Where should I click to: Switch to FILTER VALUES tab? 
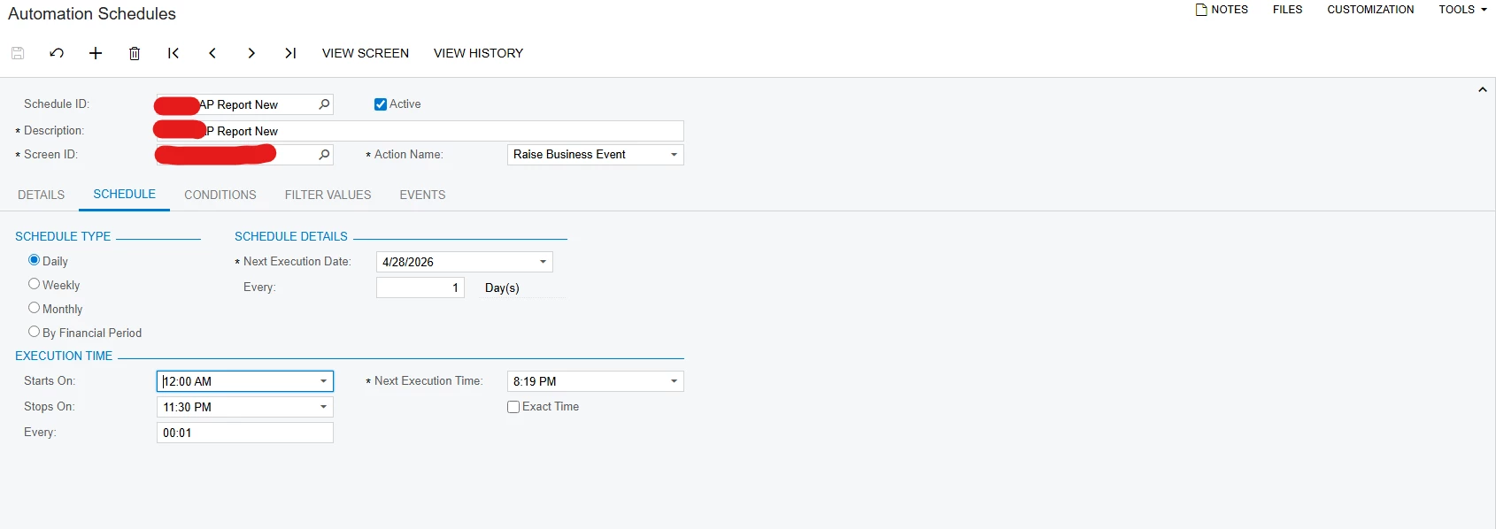(328, 195)
